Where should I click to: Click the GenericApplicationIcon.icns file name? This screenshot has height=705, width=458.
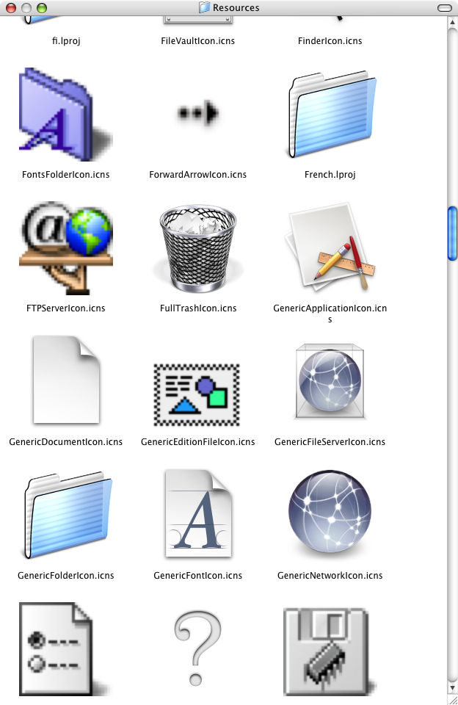pyautogui.click(x=330, y=314)
